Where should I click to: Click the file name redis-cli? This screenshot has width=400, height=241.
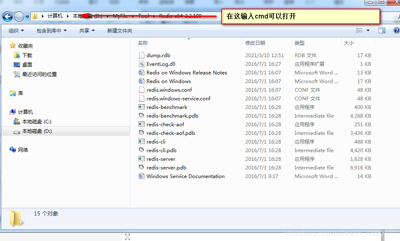156,141
